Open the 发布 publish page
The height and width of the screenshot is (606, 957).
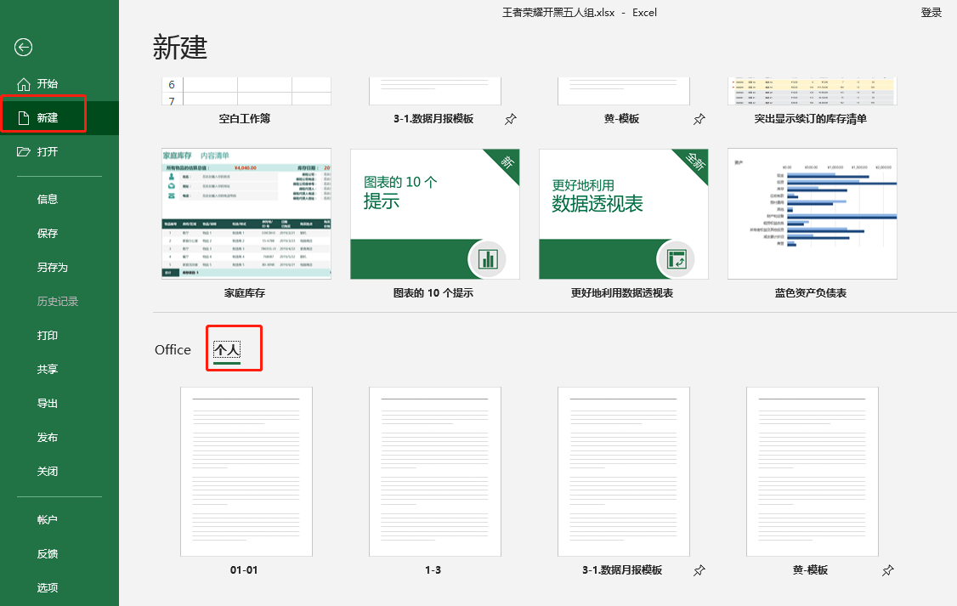(x=48, y=437)
